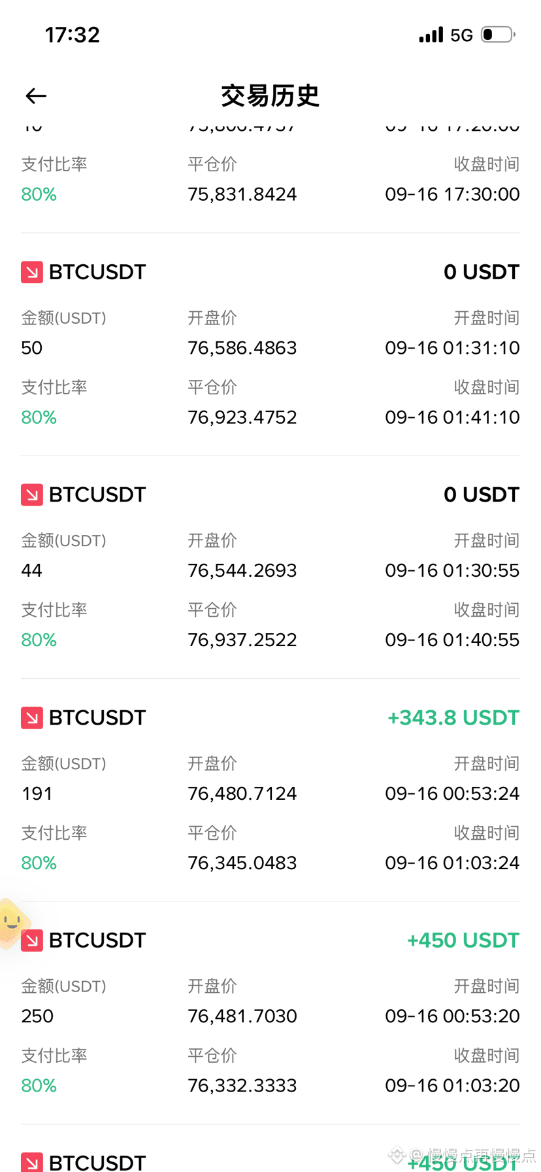The width and height of the screenshot is (541, 1172).
Task: Tap close price 76,923.4752
Action: 242,417
